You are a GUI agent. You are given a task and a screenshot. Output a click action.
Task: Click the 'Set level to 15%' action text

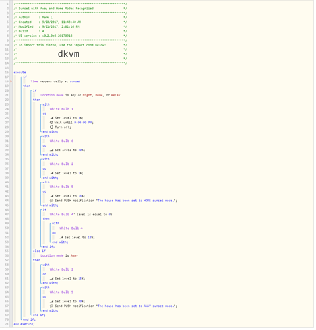[x=70, y=279]
